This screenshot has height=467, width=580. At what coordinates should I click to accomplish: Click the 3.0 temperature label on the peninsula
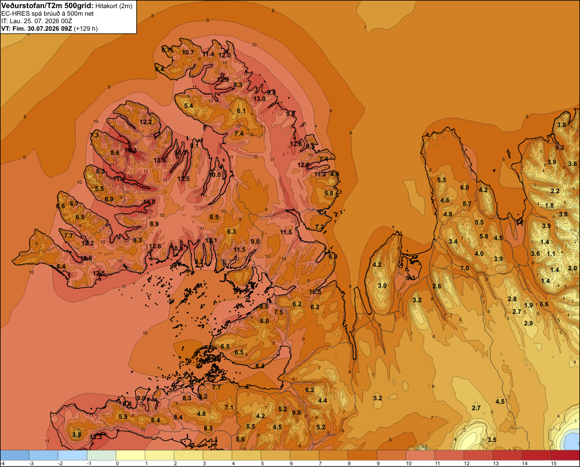point(382,285)
